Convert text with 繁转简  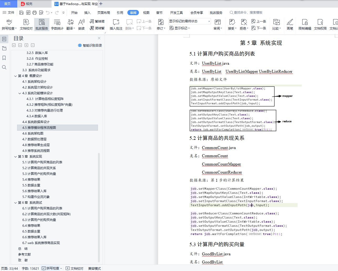97,21
